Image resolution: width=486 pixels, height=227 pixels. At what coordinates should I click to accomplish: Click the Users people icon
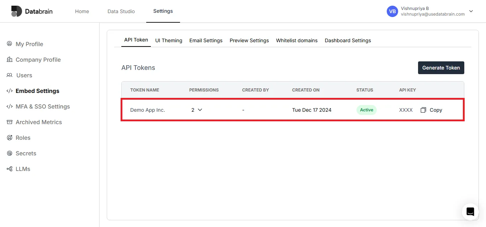10,75
